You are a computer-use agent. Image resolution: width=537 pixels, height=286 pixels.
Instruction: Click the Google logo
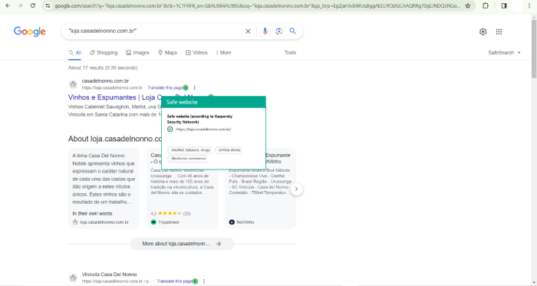(x=29, y=31)
